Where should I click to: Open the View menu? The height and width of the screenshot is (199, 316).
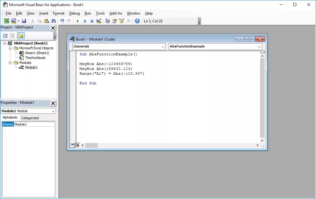(31, 13)
